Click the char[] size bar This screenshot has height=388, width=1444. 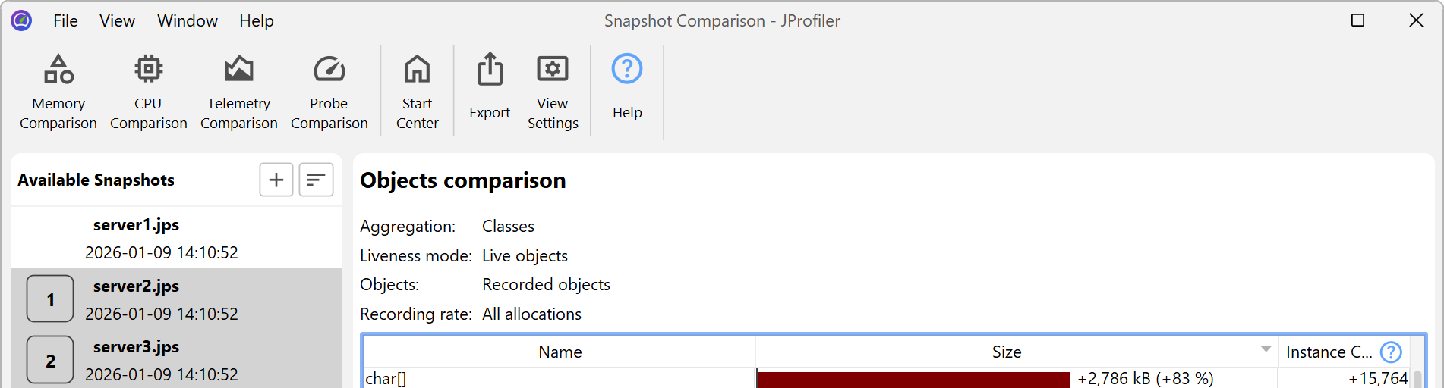913,379
